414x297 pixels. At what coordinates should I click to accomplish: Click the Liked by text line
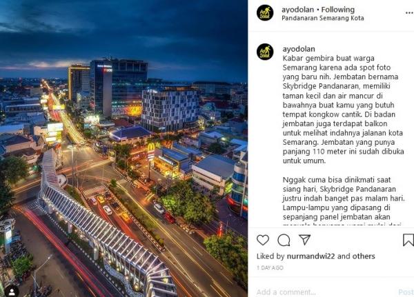coord(316,256)
